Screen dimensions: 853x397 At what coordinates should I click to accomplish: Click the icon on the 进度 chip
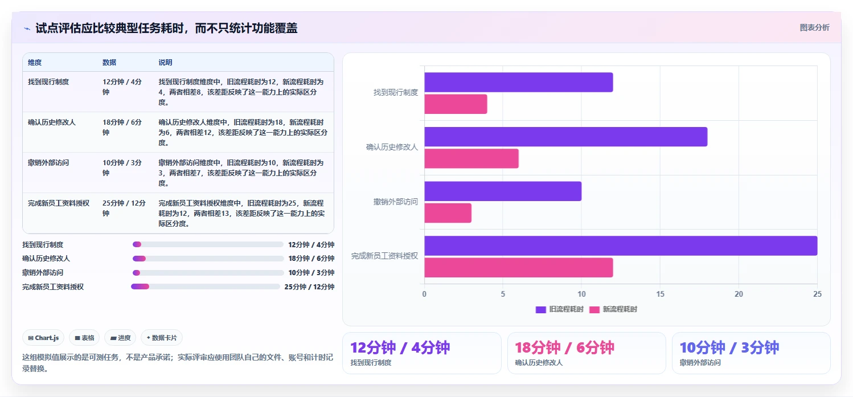click(x=113, y=338)
